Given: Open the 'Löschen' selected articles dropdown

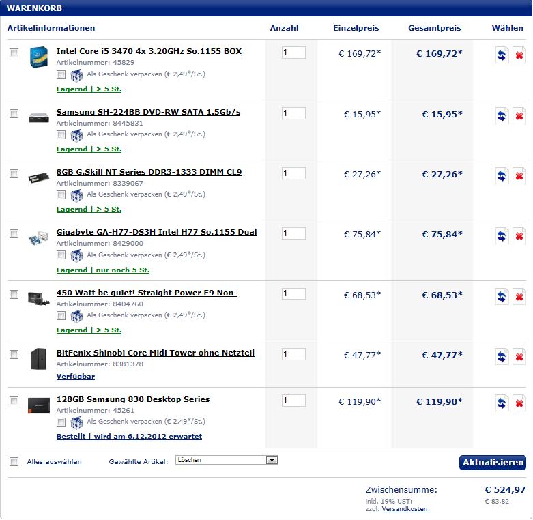Looking at the screenshot, I should 227,460.
